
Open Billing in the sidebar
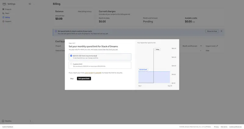coord(7,17)
